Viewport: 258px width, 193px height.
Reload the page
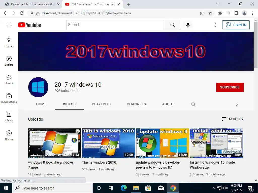pyautogui.click(x=22, y=13)
